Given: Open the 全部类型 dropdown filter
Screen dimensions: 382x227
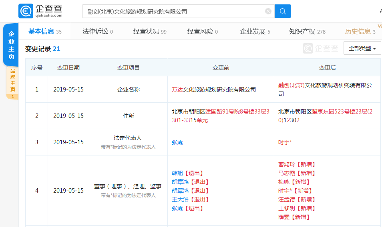Looking at the screenshot, I should pos(362,48).
